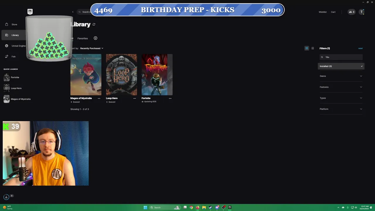Expand the Genre filter section
This screenshot has width=375, height=211.
click(x=341, y=76)
